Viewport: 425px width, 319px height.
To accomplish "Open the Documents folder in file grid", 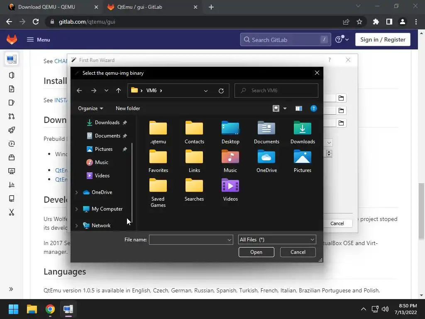I will [x=266, y=133].
